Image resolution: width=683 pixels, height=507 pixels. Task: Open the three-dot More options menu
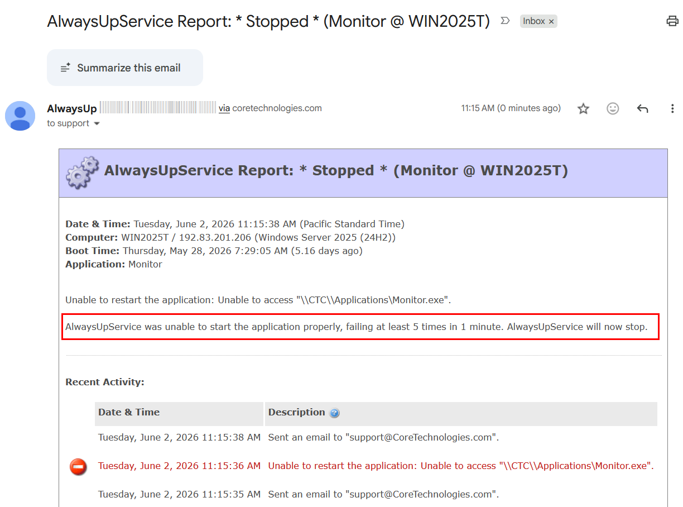(672, 109)
